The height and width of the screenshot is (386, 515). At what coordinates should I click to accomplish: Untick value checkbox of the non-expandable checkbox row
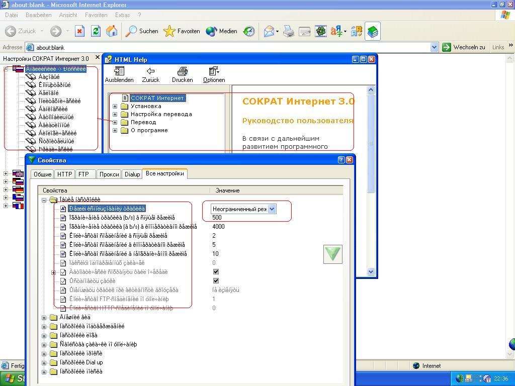pyautogui.click(x=216, y=280)
